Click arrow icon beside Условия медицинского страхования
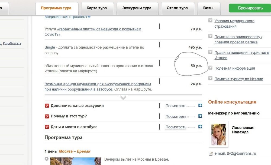Image resolution: width=271 pixels, height=165 pixels. (x=210, y=20)
